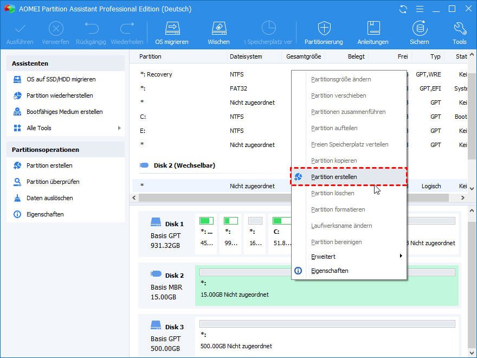Choose Partition bereinigen in context menu
Screen dimensions: 477x358
(349, 242)
